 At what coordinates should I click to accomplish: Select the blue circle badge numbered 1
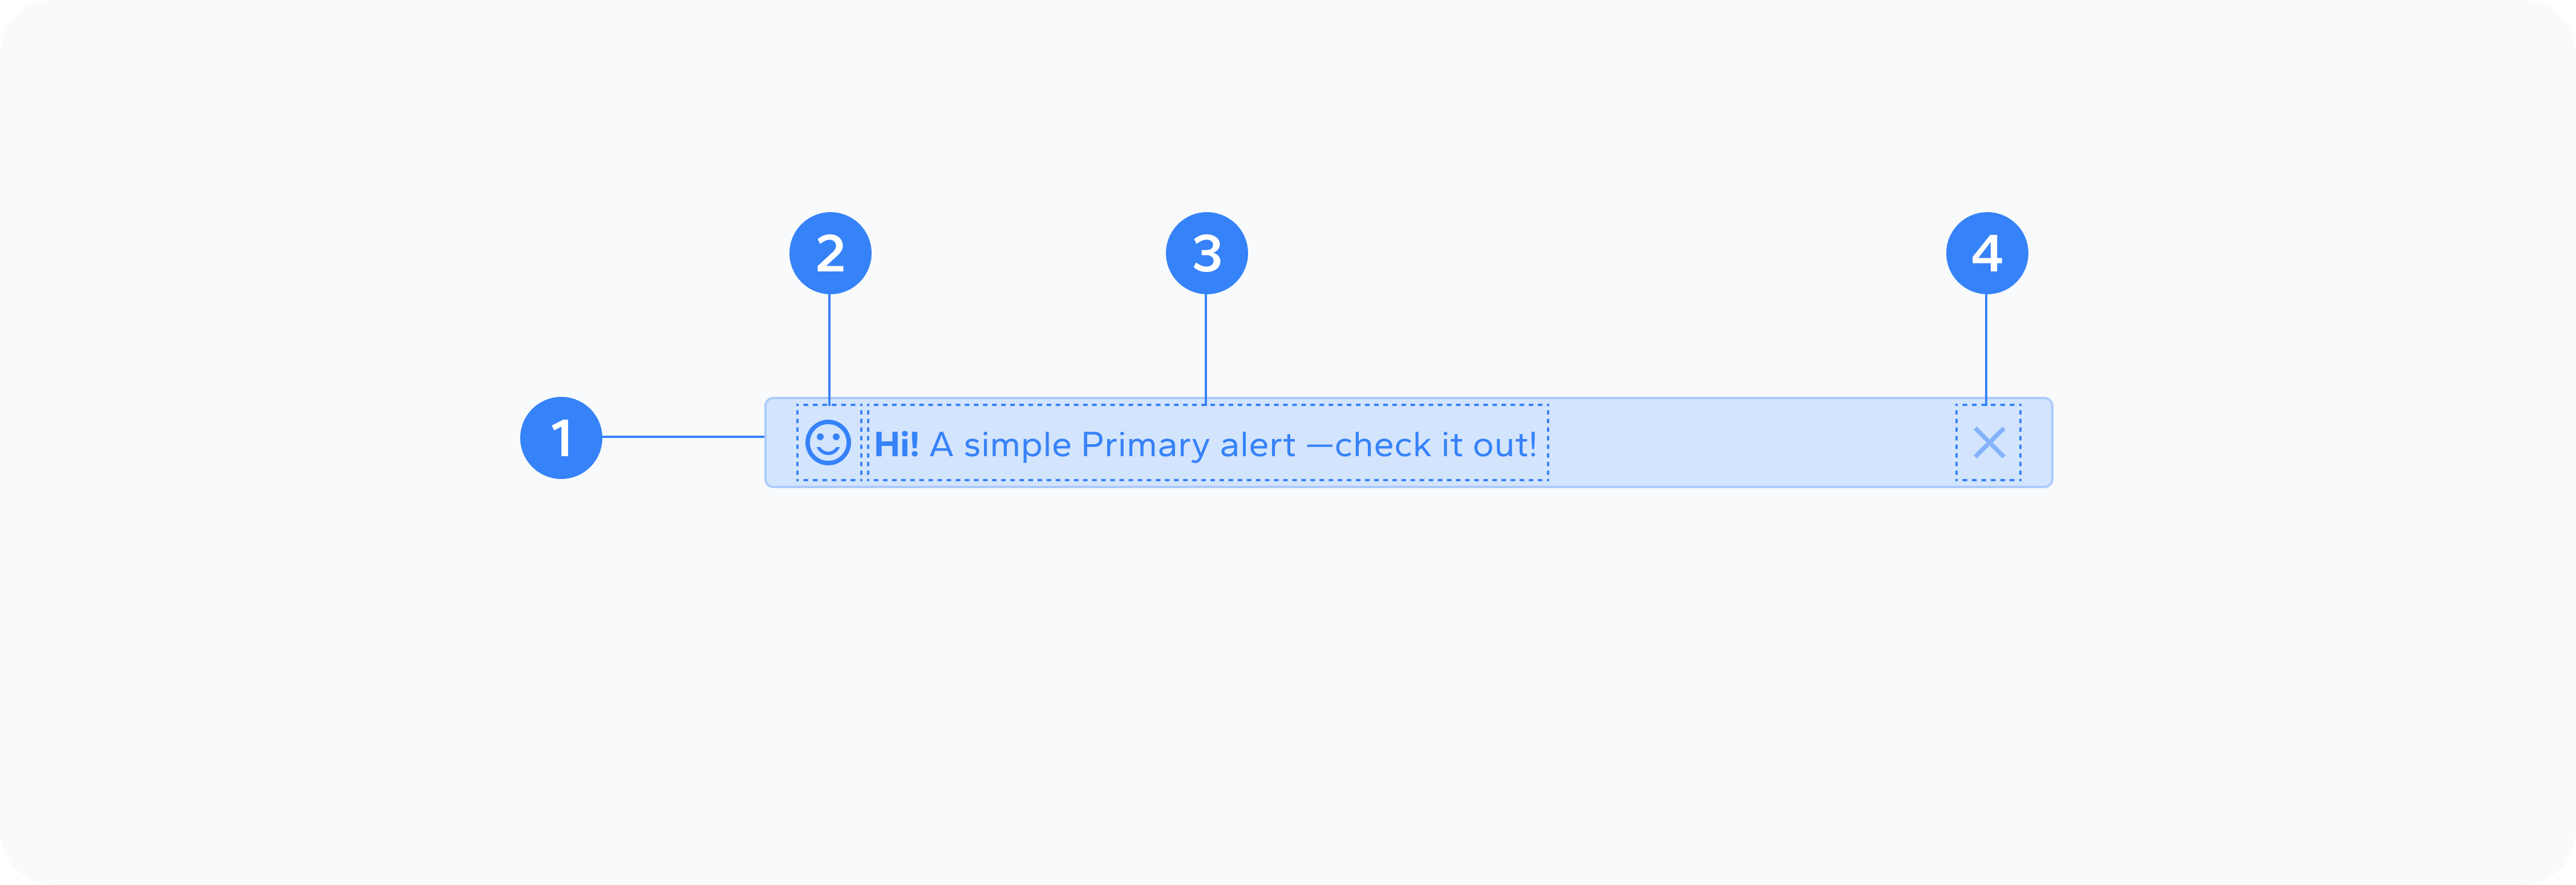[561, 438]
